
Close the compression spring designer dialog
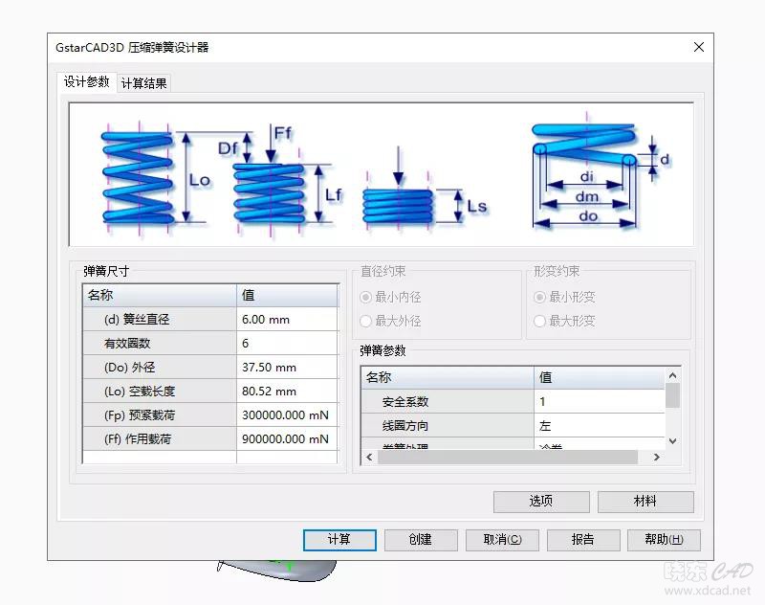pos(699,47)
